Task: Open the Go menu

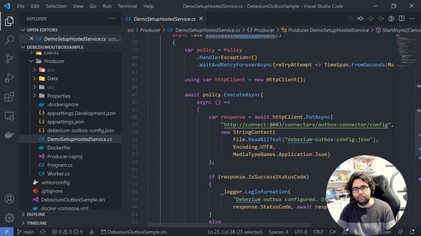Action: click(x=93, y=6)
